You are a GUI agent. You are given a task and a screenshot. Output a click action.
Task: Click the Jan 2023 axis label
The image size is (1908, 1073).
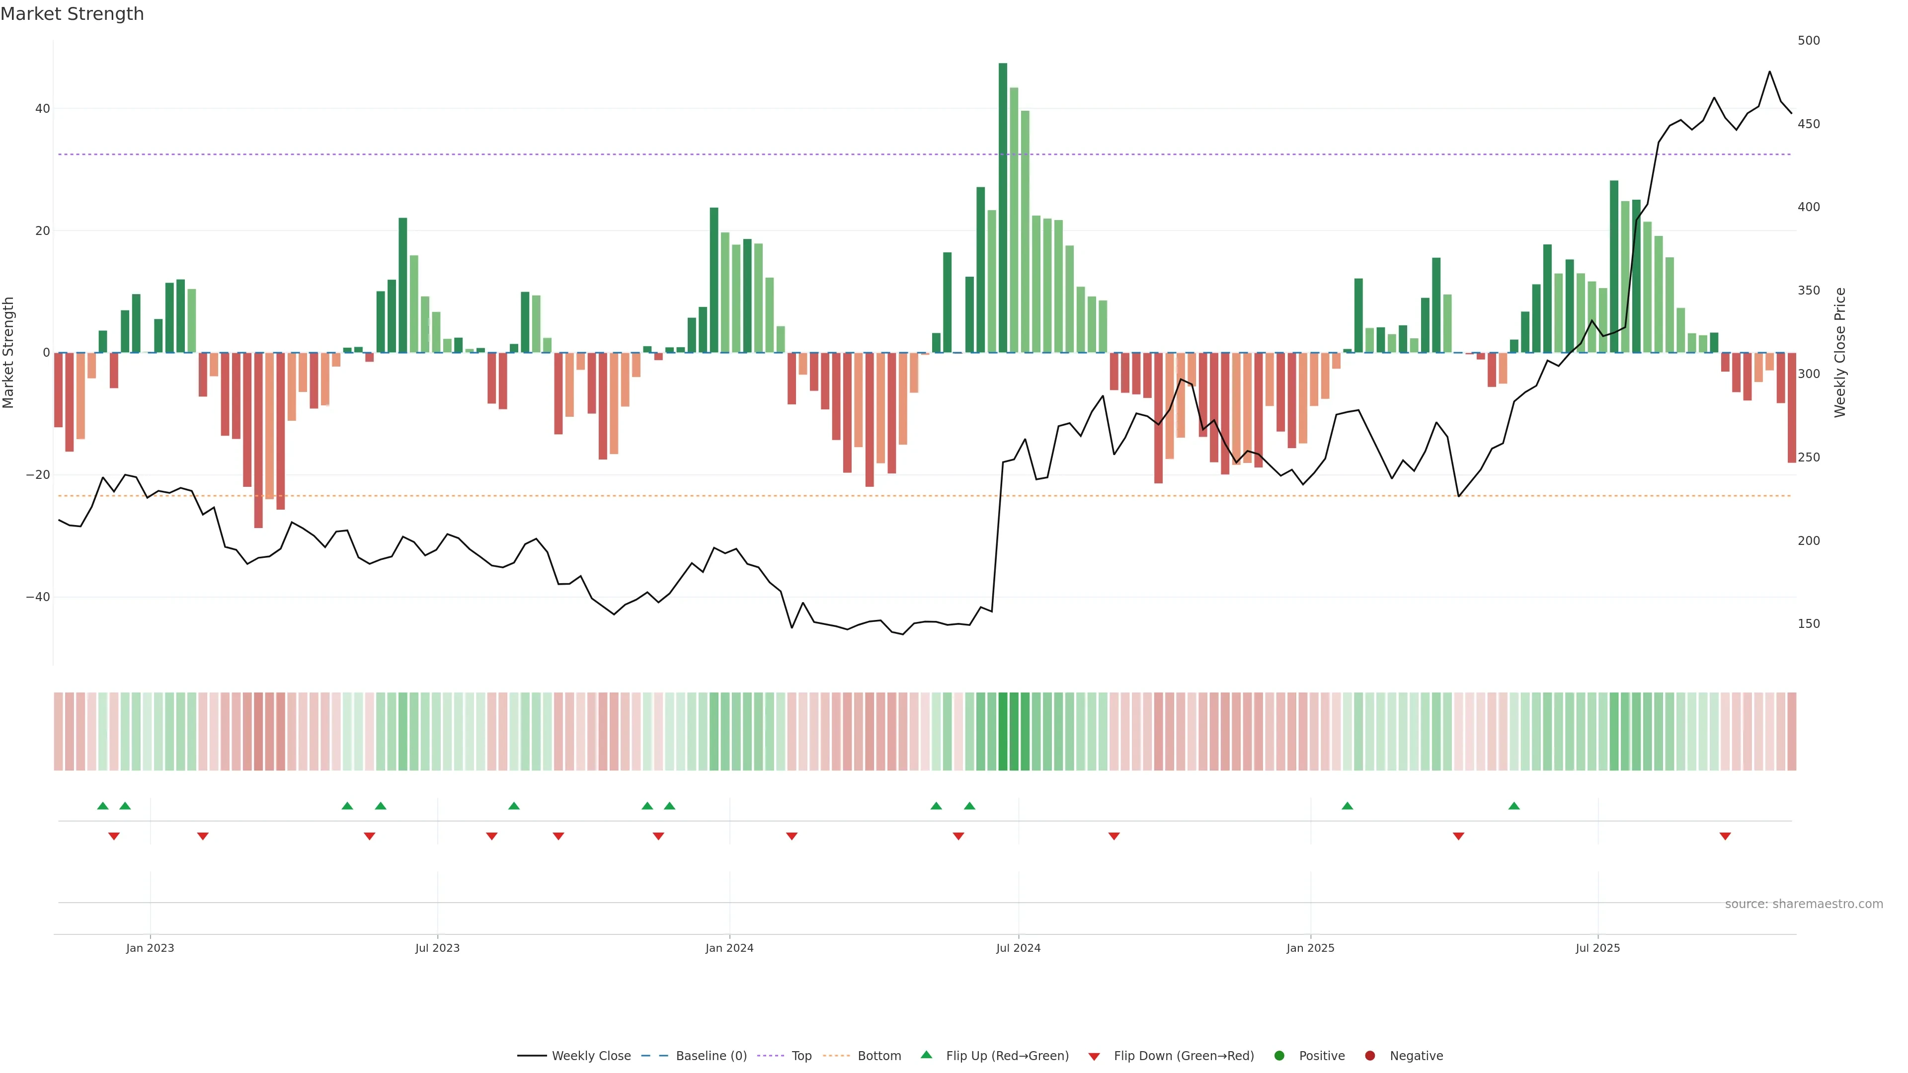(x=150, y=949)
